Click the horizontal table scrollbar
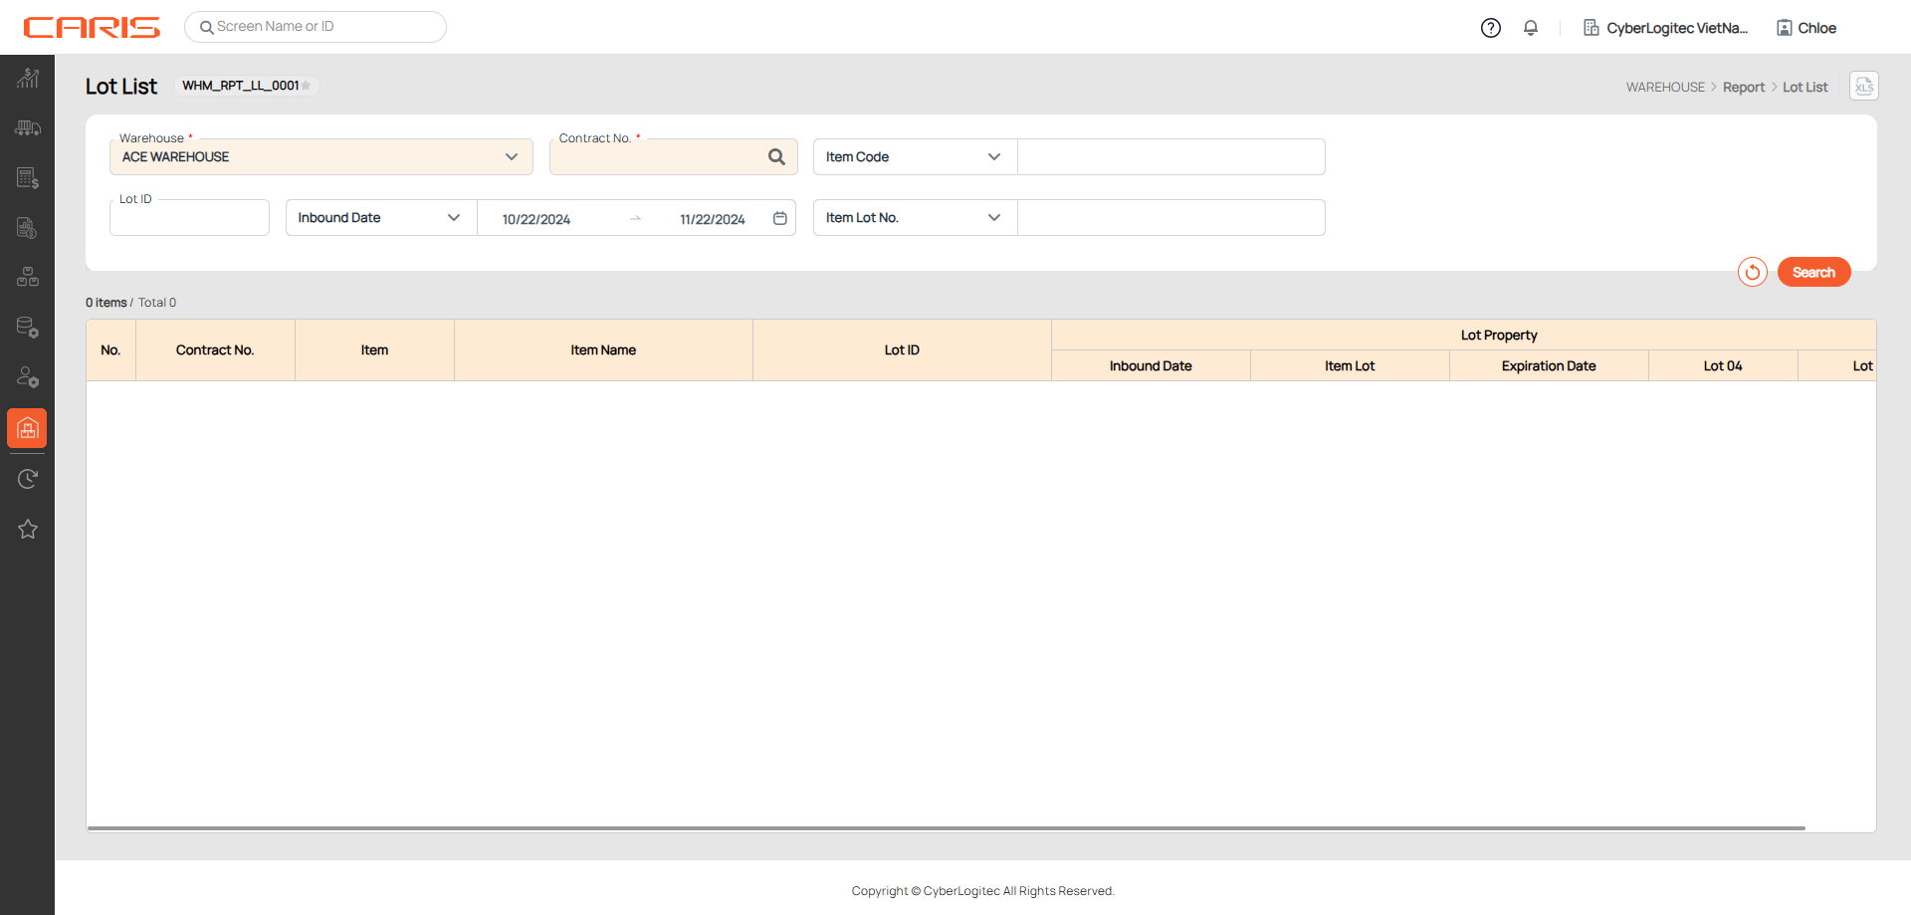The width and height of the screenshot is (1911, 915). coord(946,827)
